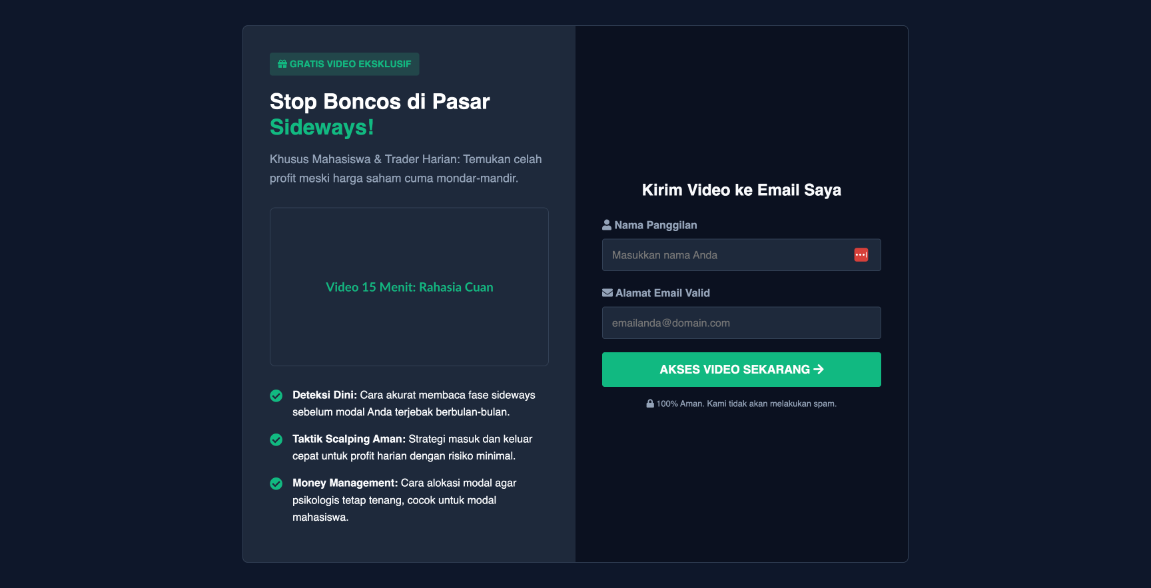Open the Video 15 Menit: Rahasia Cuan preview
Viewport: 1151px width, 588px height.
pyautogui.click(x=409, y=287)
